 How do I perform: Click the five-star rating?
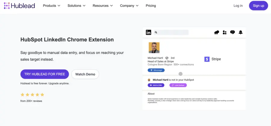click(32, 95)
